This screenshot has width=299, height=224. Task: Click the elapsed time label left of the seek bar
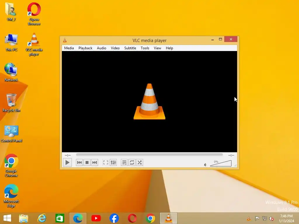pos(68,155)
